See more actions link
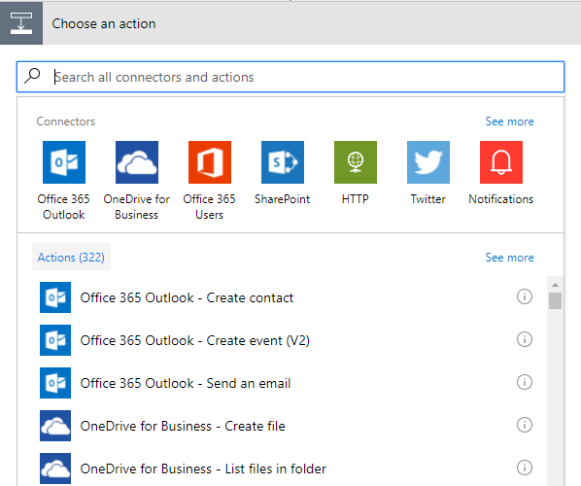Image resolution: width=581 pixels, height=486 pixels. (x=509, y=258)
